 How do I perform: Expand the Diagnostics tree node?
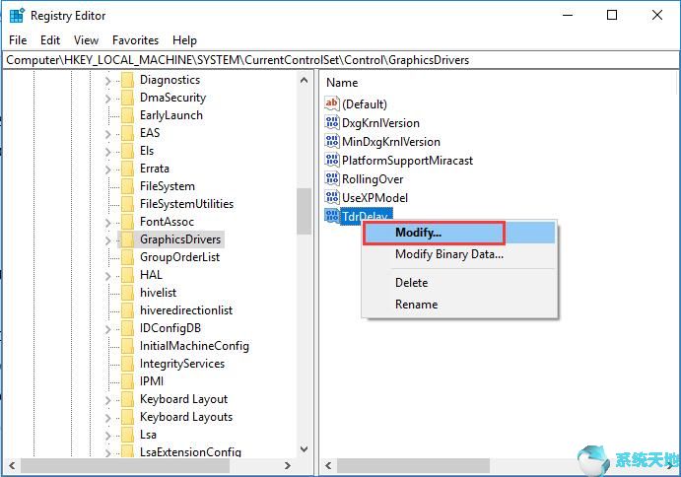[108, 80]
